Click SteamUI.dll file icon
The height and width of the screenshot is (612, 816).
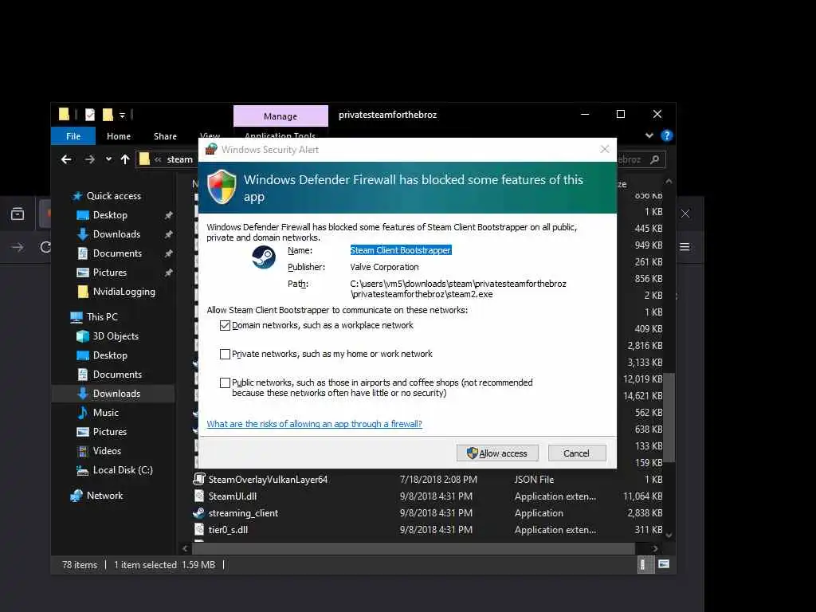click(198, 496)
